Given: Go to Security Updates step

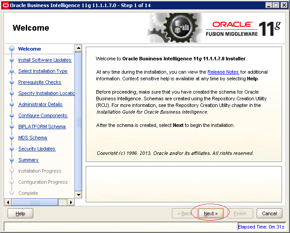Looking at the screenshot, I should tap(37, 149).
